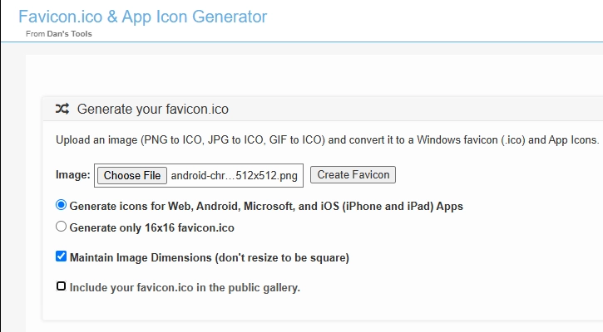The width and height of the screenshot is (603, 332).
Task: Uncheck the Maintain Image Dimensions checkbox
Action: (62, 256)
